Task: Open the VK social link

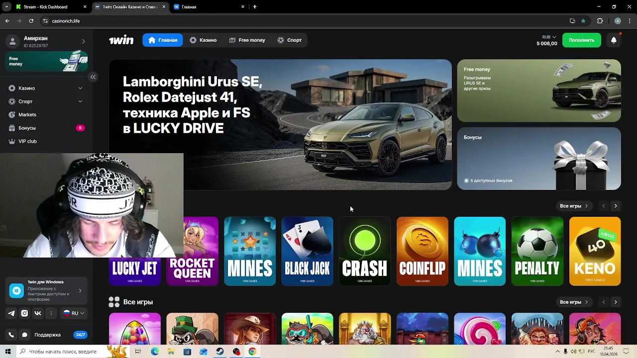Action: pyautogui.click(x=38, y=313)
